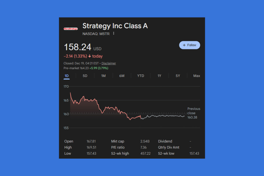This screenshot has height=176, width=264.
Task: Select the 5D chart range tab
Action: click(x=85, y=76)
